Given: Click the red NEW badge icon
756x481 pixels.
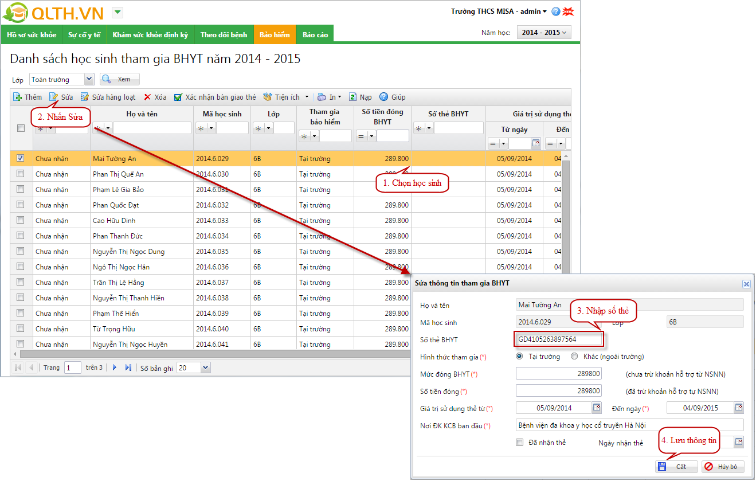Looking at the screenshot, I should point(568,11).
